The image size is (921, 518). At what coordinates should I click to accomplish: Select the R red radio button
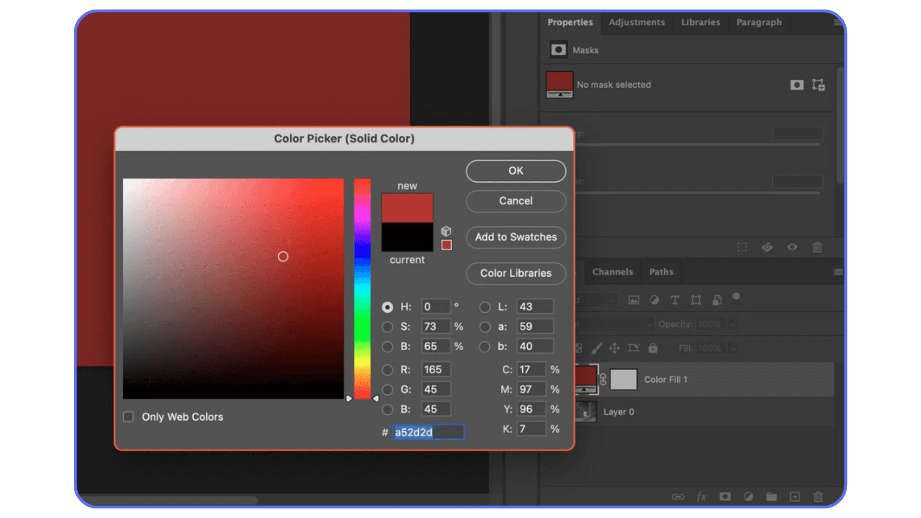pos(388,370)
